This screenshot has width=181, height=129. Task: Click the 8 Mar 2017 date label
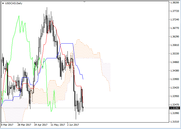(x=7, y=125)
